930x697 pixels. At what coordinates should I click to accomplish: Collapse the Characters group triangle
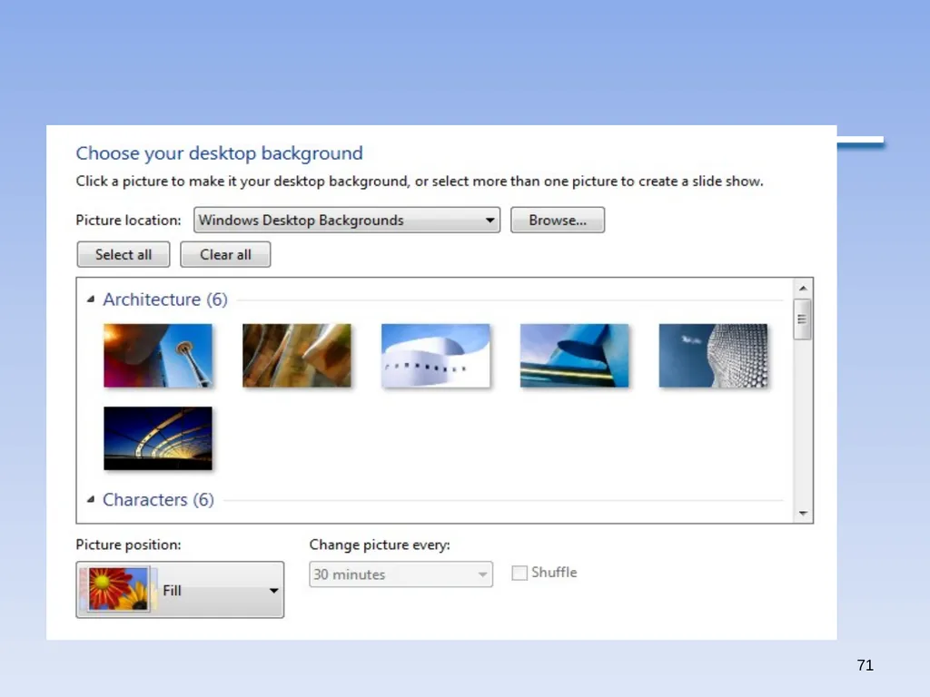91,500
